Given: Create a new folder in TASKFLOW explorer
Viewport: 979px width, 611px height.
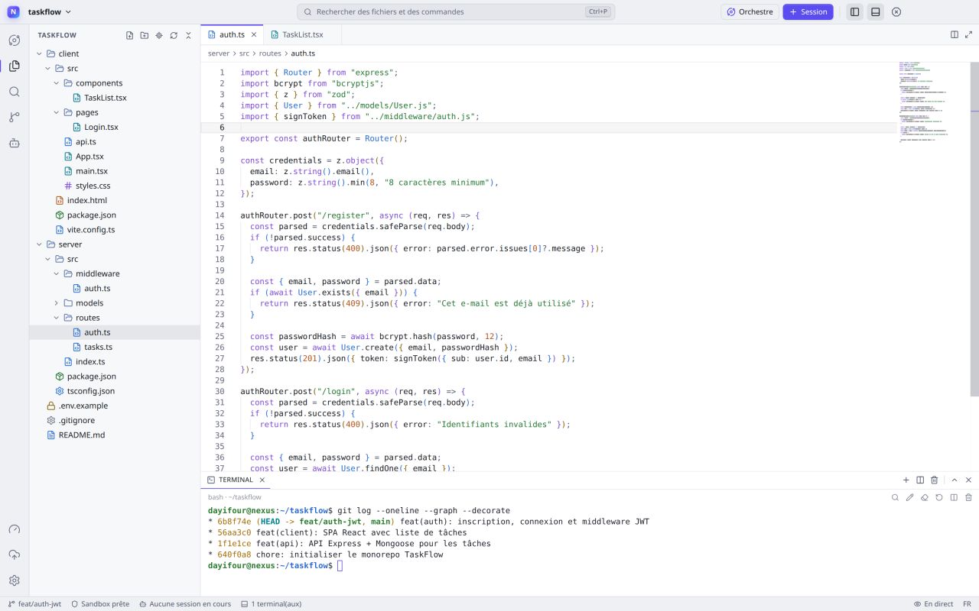Looking at the screenshot, I should pos(144,35).
